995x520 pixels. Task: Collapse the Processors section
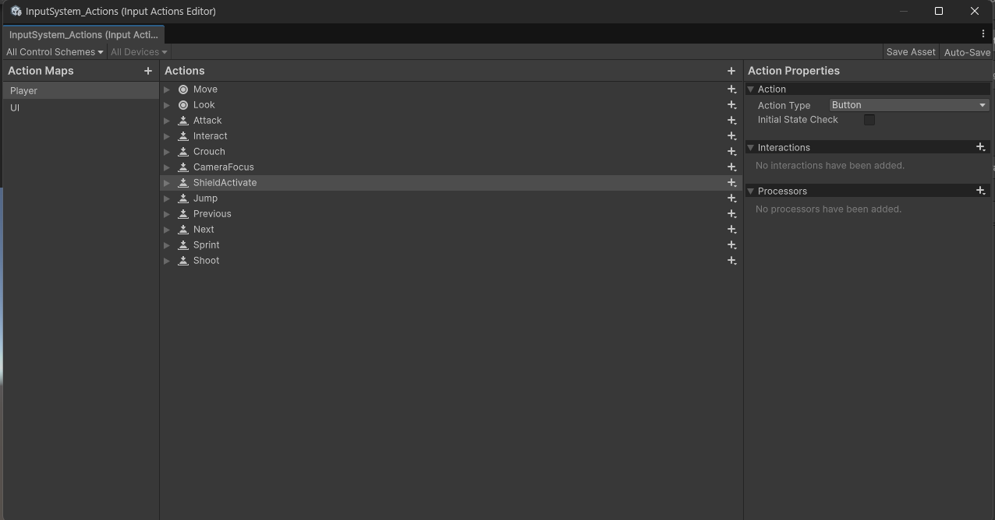coord(751,191)
